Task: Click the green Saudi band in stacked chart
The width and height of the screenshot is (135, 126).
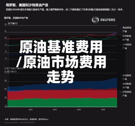Action: [62, 103]
